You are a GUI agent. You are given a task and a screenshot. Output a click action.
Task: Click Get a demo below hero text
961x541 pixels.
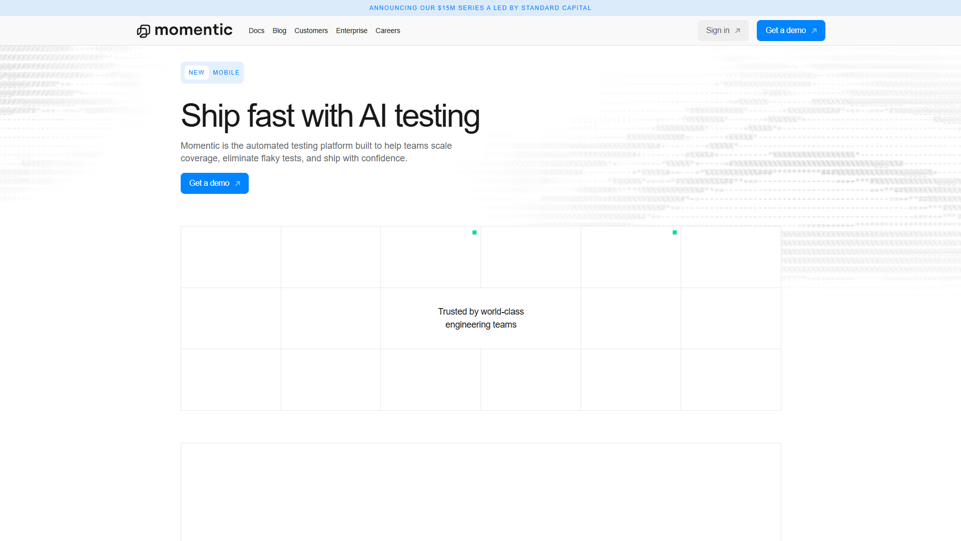coord(214,183)
